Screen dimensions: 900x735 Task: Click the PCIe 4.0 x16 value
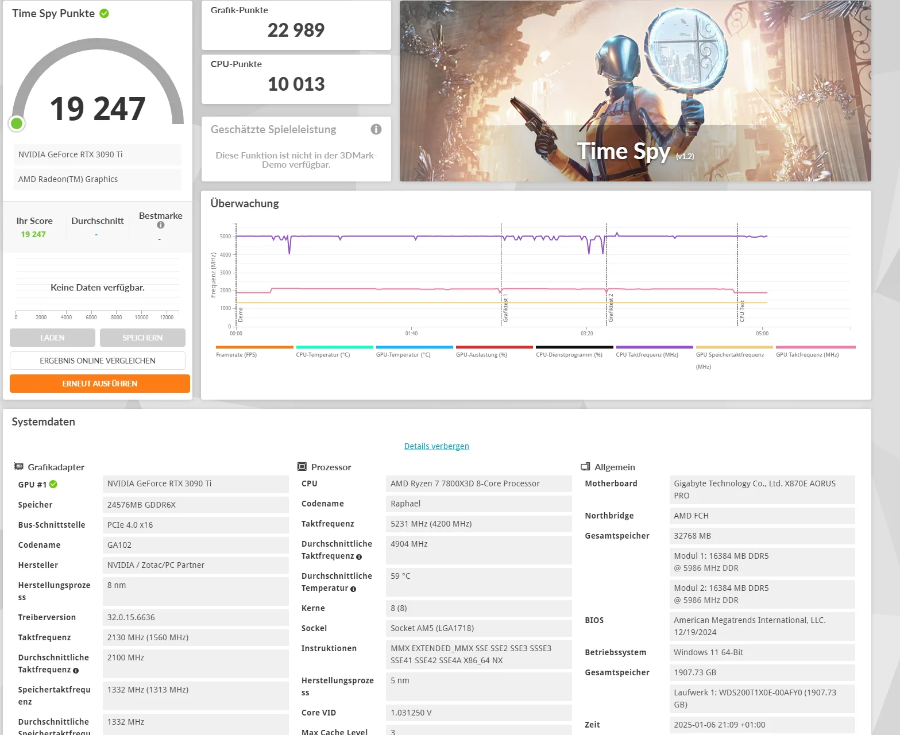click(195, 525)
